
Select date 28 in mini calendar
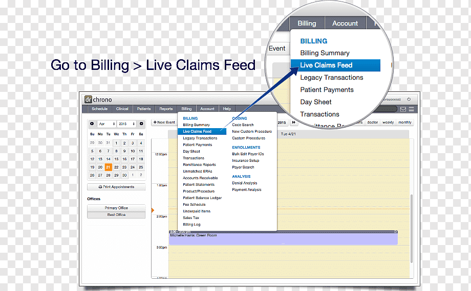pyautogui.click(x=108, y=175)
